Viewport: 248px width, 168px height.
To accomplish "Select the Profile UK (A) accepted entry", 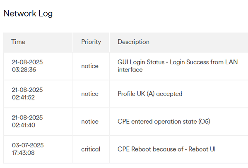I will point(150,94).
